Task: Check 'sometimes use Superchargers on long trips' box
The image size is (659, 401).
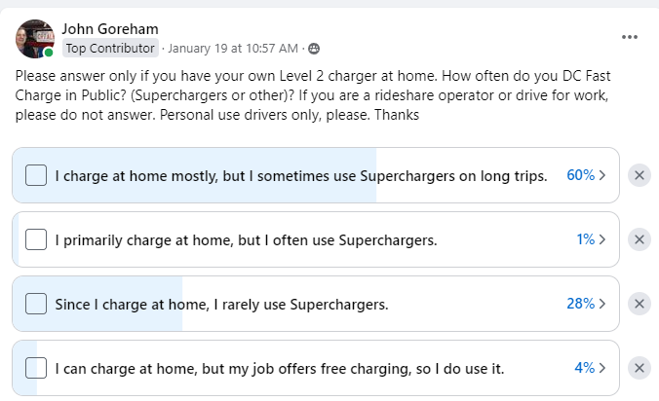Action: (36, 175)
